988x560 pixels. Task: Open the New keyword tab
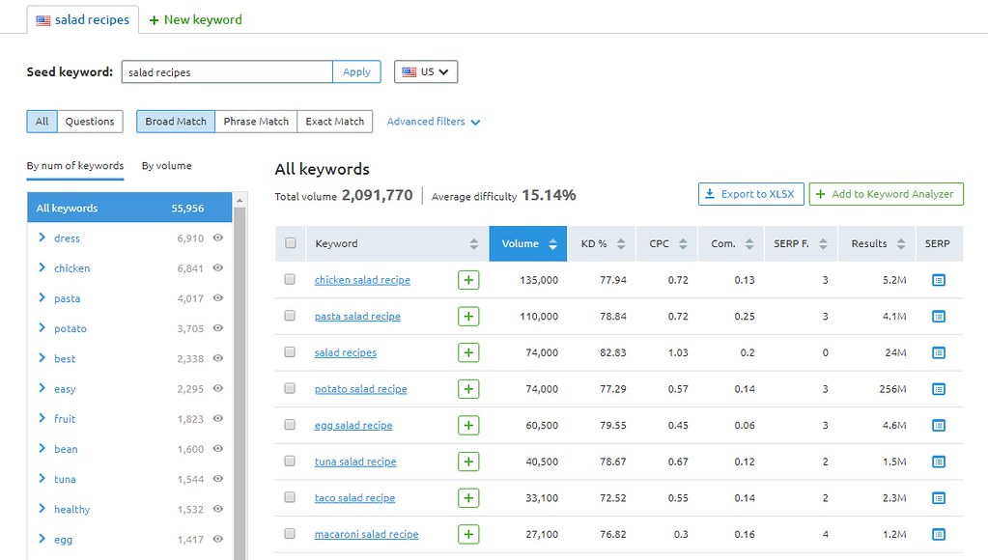(196, 19)
